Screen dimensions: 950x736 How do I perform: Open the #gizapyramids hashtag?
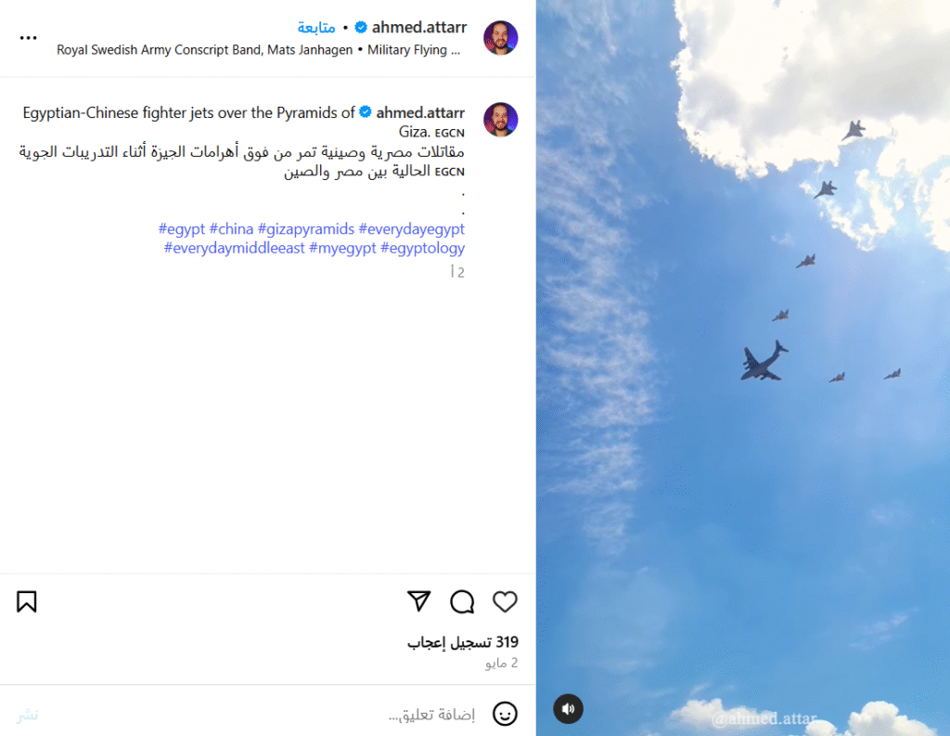[306, 229]
